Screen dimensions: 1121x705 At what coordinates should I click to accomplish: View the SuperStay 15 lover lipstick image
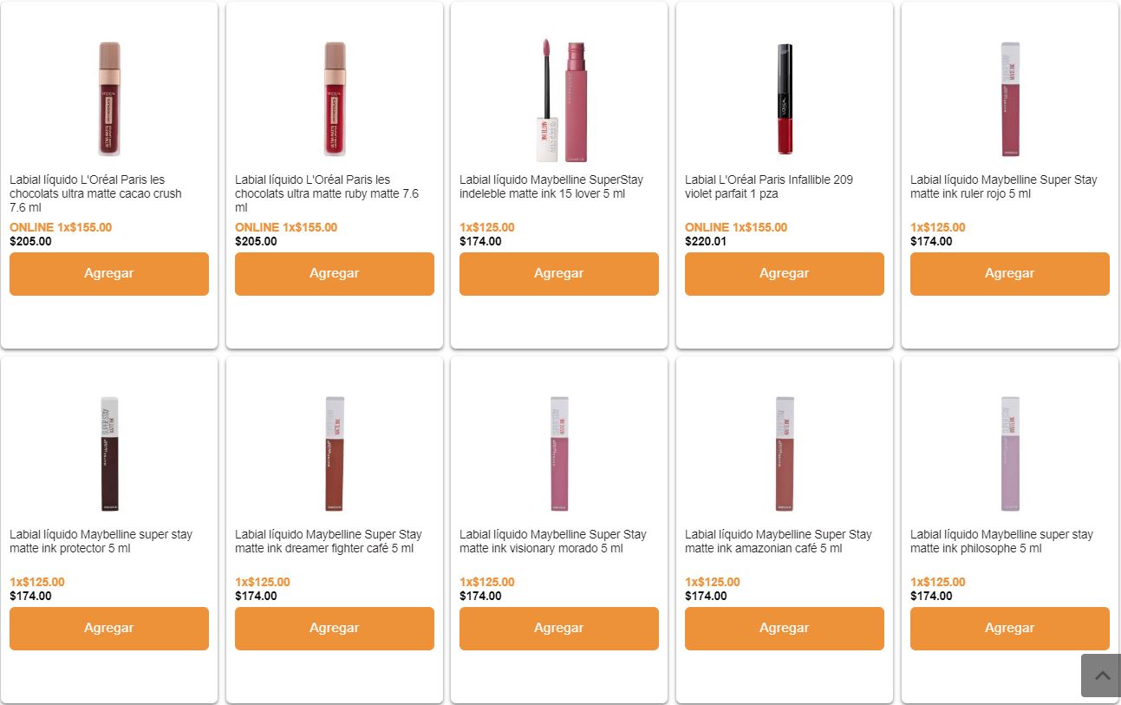pyautogui.click(x=559, y=99)
